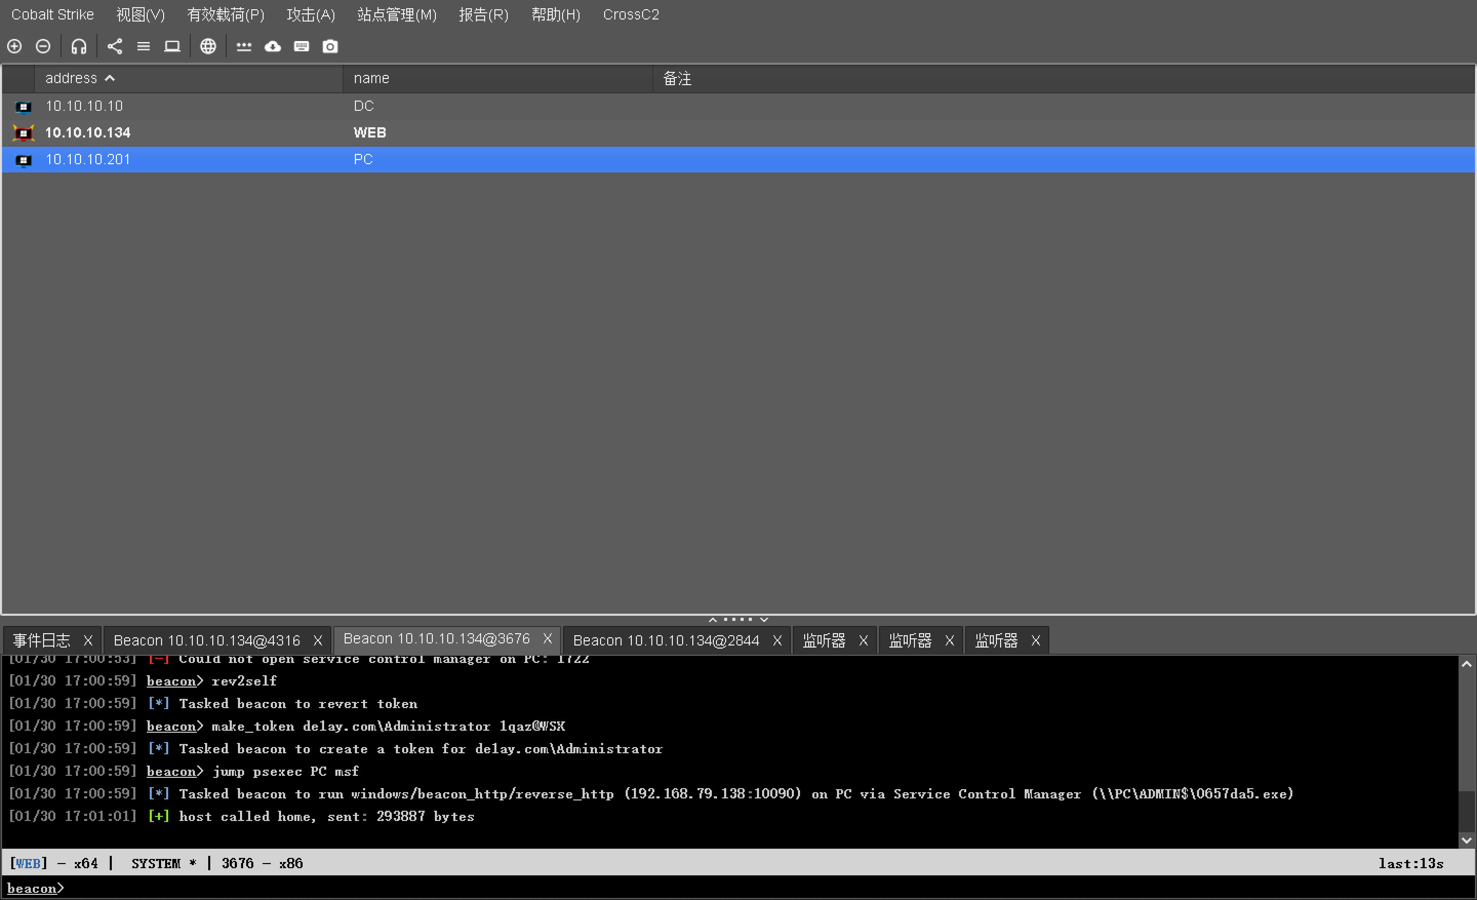Viewport: 1477px width, 900px height.
Task: Switch to session table view icon
Action: 143,46
